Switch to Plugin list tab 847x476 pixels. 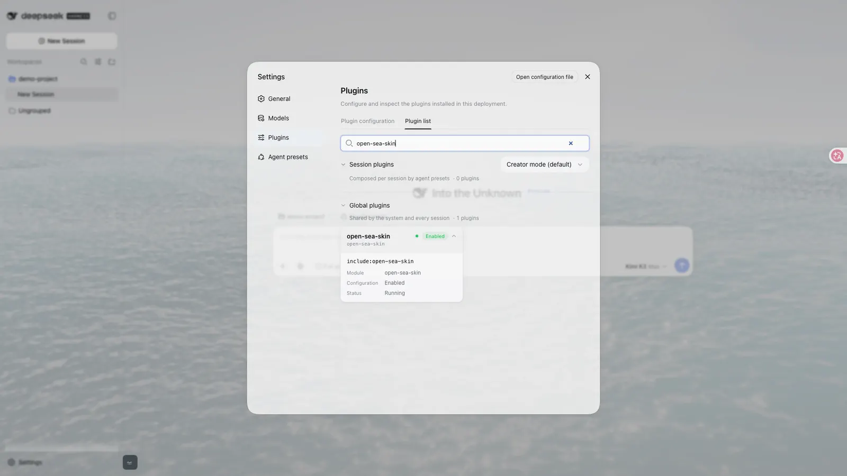click(418, 121)
